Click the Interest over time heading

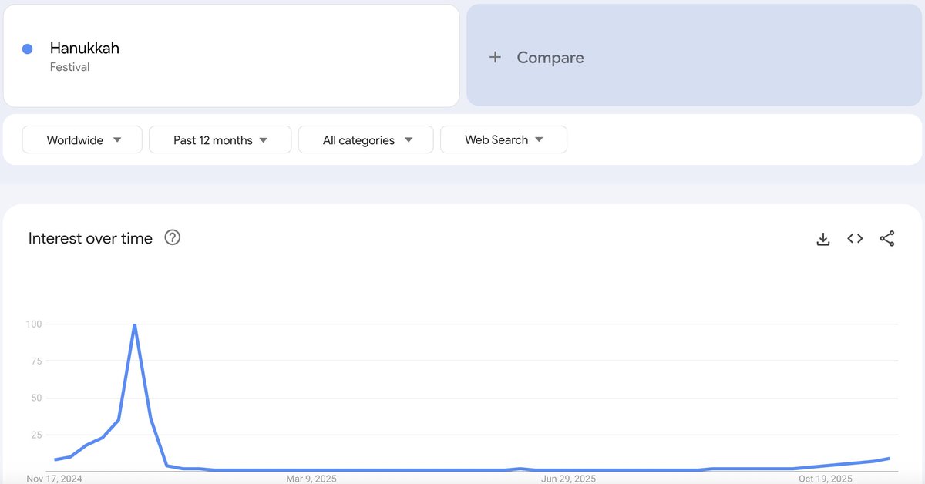[90, 238]
